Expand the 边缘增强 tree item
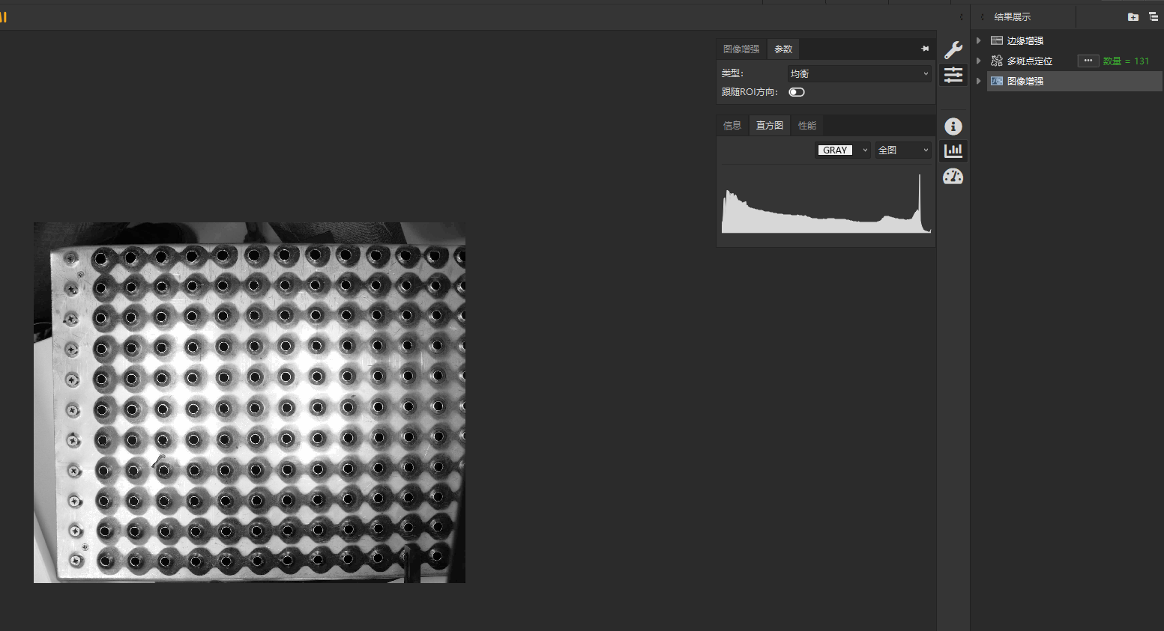Screen dimensions: 1164x631 point(979,40)
